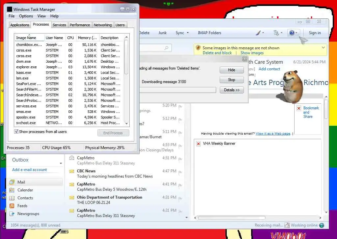Flag the CBC News message
This screenshot has height=239, width=337.
point(180,172)
